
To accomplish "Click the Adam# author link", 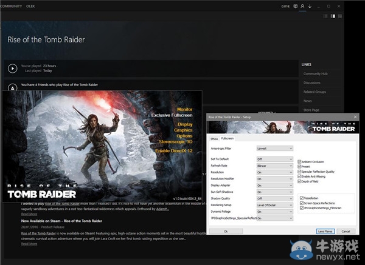I will 162,209.
